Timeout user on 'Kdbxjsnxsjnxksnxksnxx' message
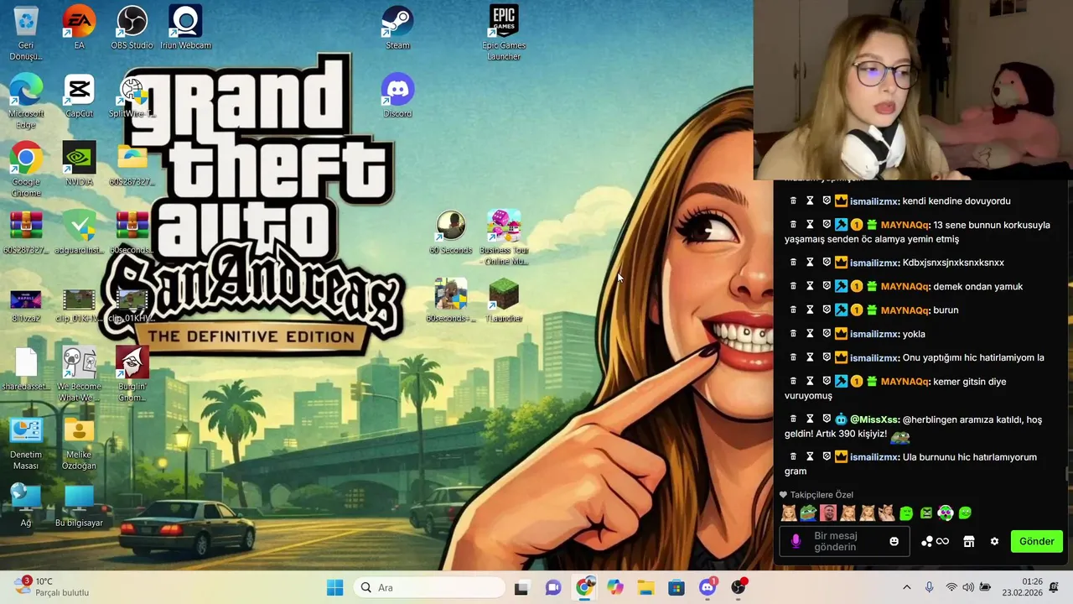Screen dimensions: 1073x604 coord(810,263)
